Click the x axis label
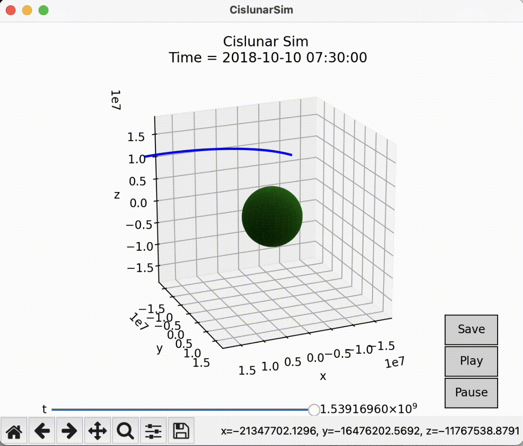The width and height of the screenshot is (523, 446). coord(323,376)
